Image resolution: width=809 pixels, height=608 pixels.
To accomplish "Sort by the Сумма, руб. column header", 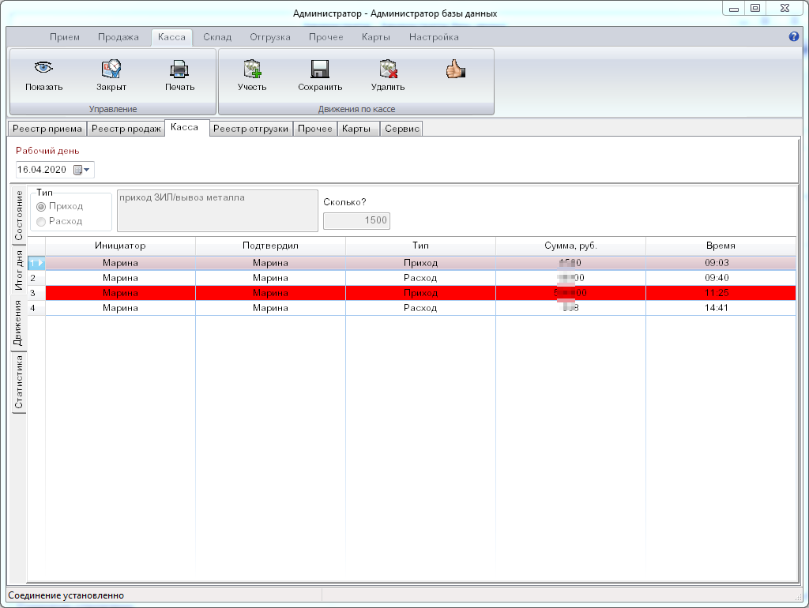I will pyautogui.click(x=570, y=246).
